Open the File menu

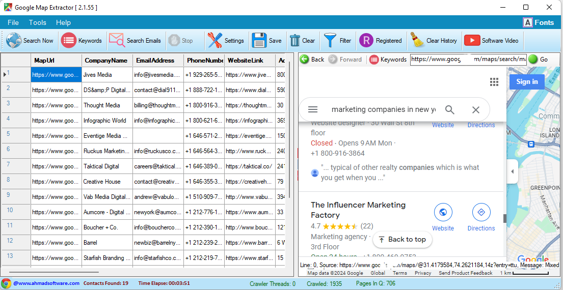(13, 22)
